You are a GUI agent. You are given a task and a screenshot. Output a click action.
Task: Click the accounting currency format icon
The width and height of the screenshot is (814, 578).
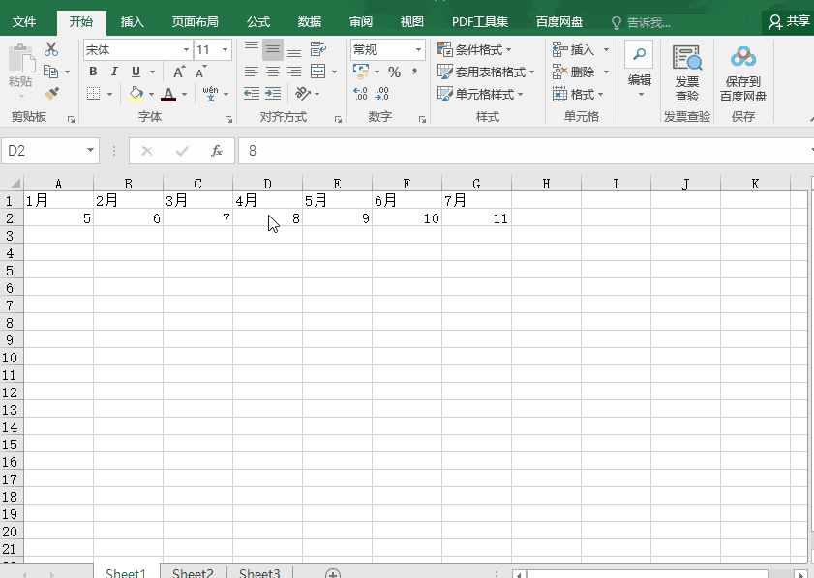point(361,72)
